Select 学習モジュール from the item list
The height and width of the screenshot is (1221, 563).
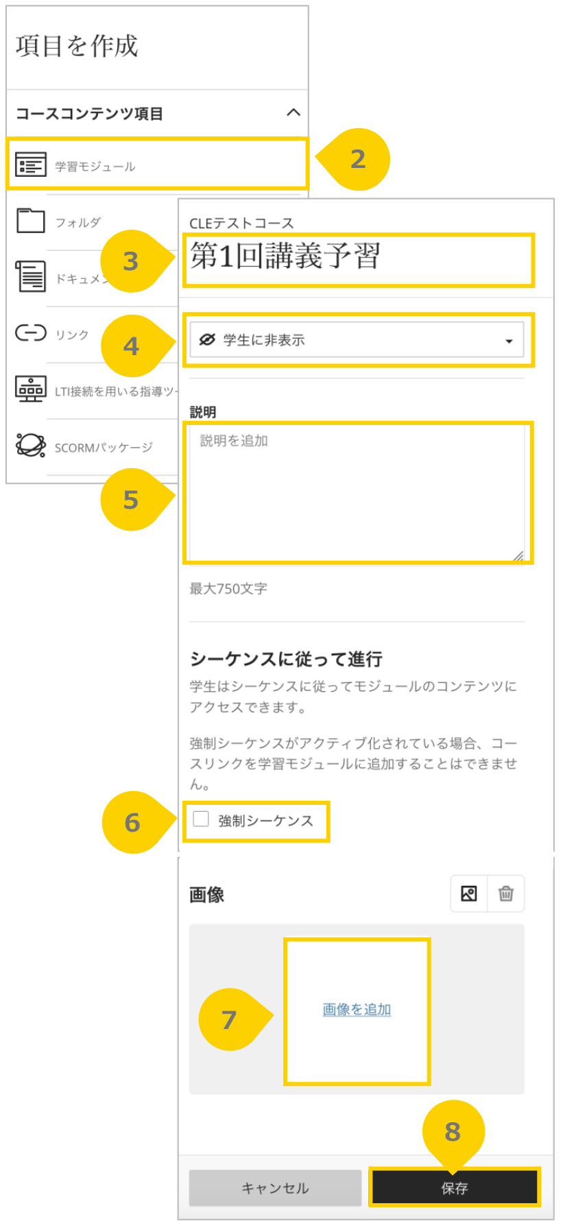157,165
